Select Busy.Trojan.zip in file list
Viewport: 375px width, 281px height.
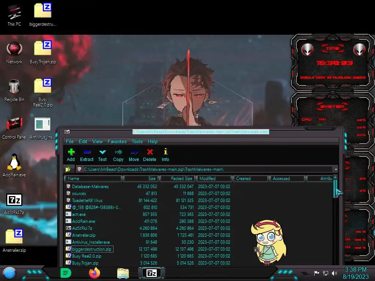pyautogui.click(x=198, y=263)
